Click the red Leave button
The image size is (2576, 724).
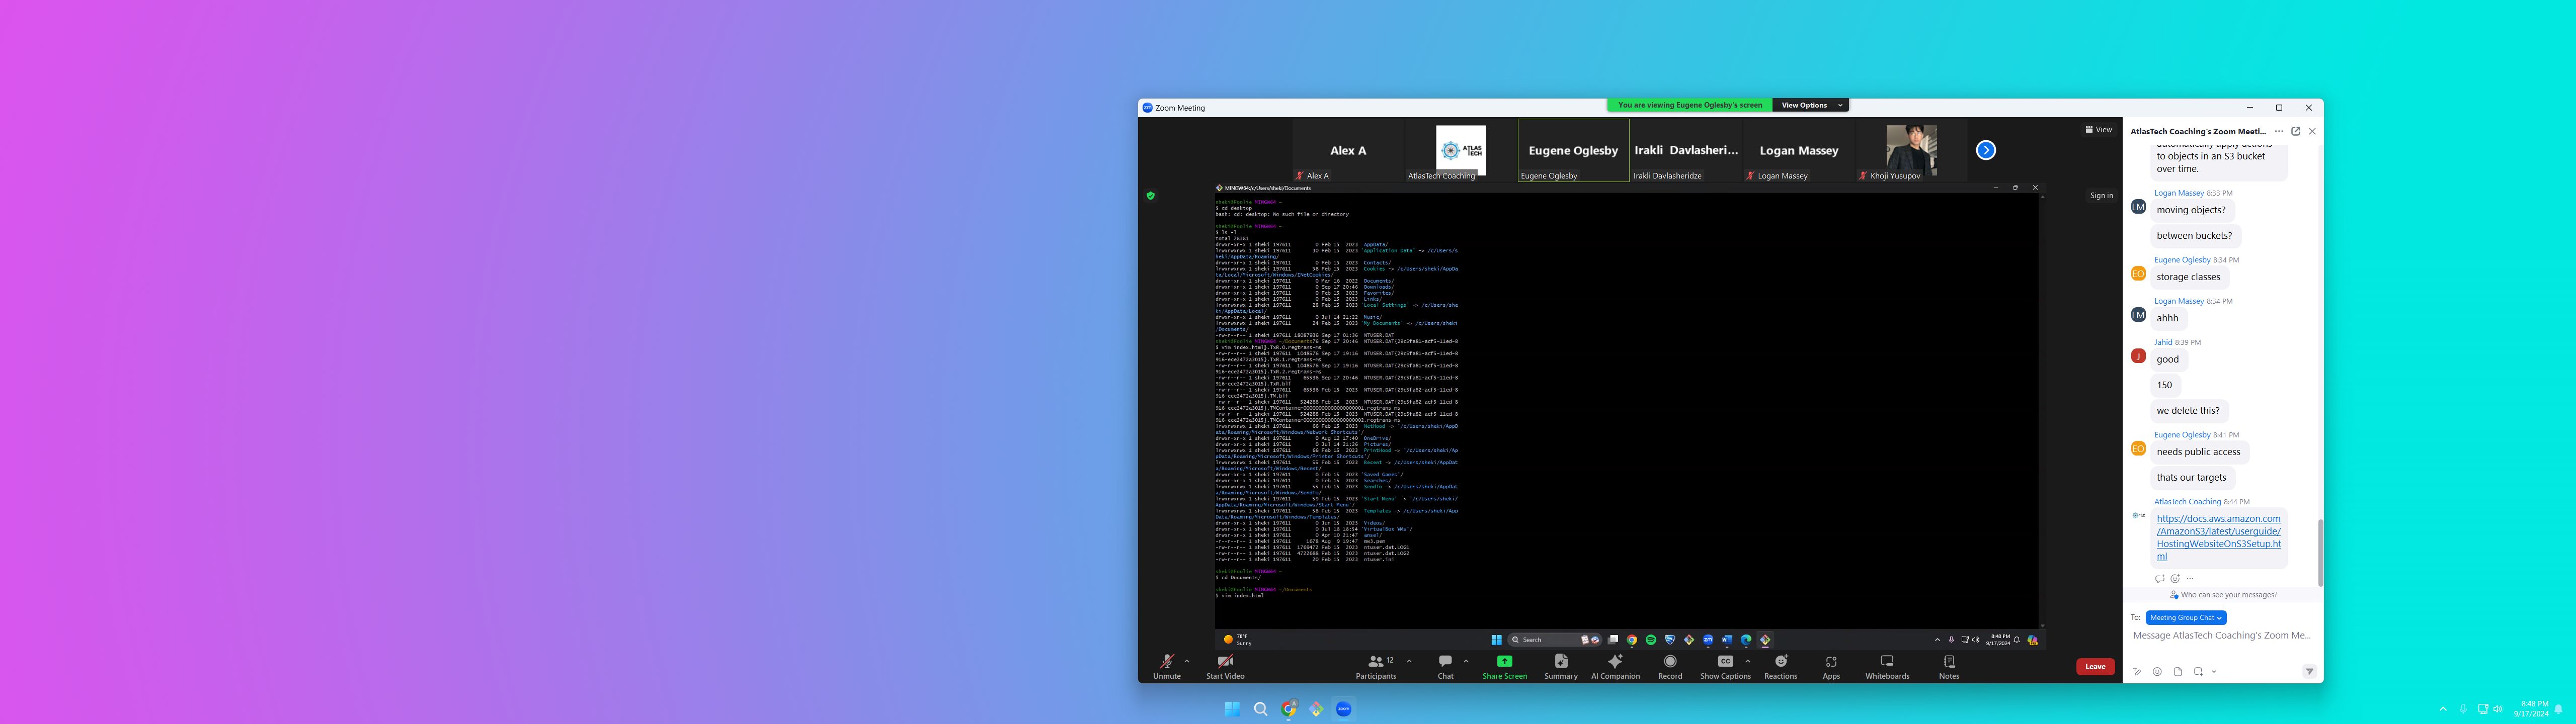[x=2095, y=666]
